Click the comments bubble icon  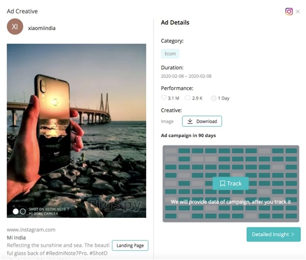click(x=187, y=98)
